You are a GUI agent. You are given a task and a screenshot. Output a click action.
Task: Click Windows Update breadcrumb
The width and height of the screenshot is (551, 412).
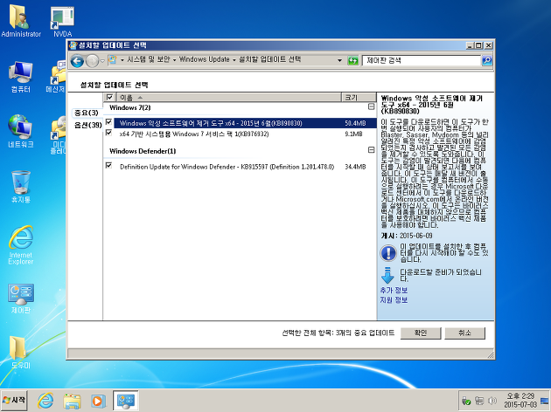(204, 59)
